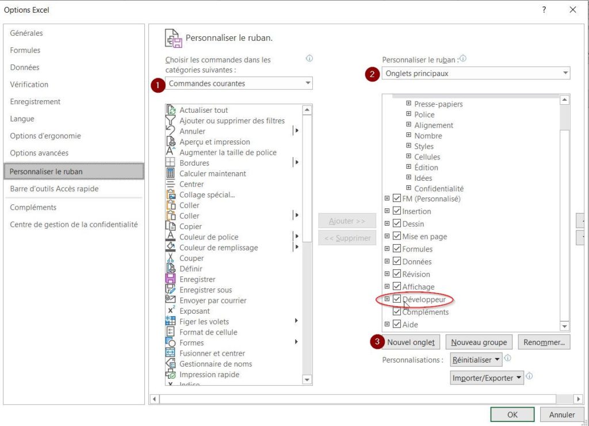Click the Enregistrer sous icon
This screenshot has height=426, width=589.
tap(170, 289)
